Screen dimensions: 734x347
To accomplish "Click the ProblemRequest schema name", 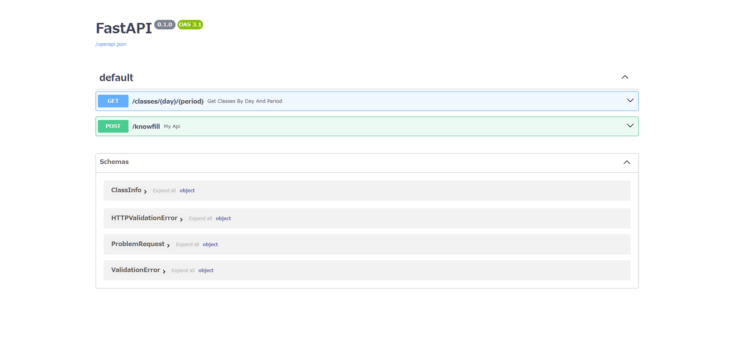I will pos(138,244).
